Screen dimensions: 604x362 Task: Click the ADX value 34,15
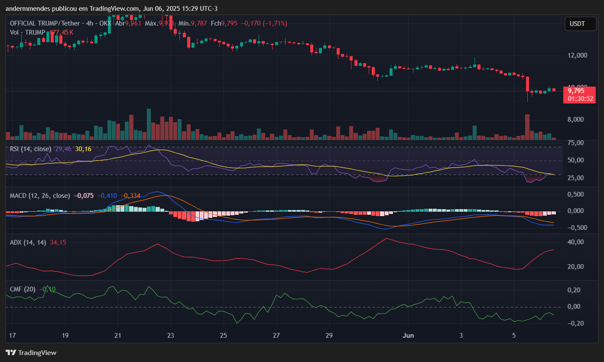click(x=58, y=242)
